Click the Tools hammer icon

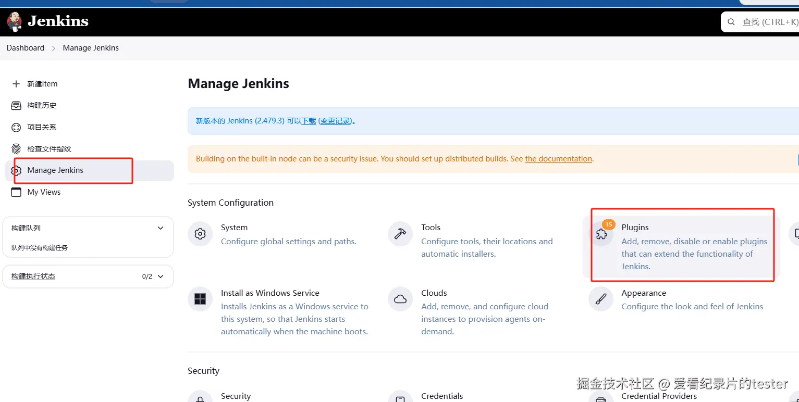pyautogui.click(x=400, y=234)
